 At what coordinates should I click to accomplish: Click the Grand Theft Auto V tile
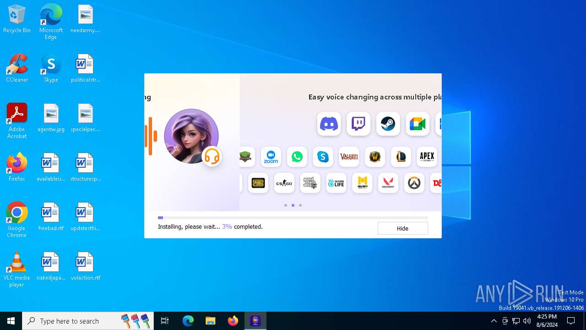click(x=310, y=183)
